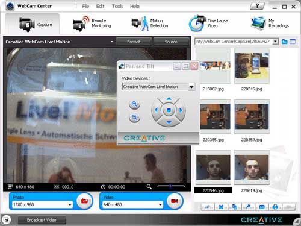The image size is (301, 226).
Task: Open the Tools menu
Action: [x=117, y=6]
